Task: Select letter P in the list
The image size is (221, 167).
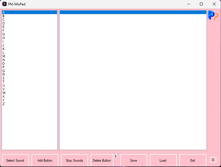Action: 30,67
